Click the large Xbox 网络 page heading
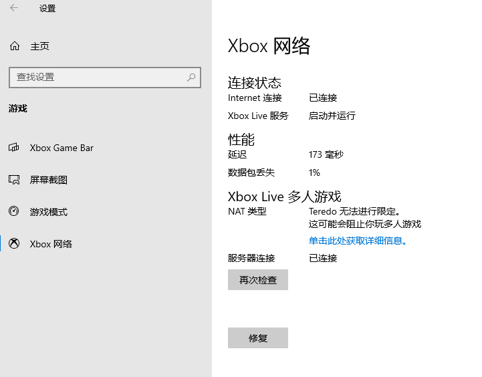This screenshot has height=377, width=482. pyautogui.click(x=269, y=45)
